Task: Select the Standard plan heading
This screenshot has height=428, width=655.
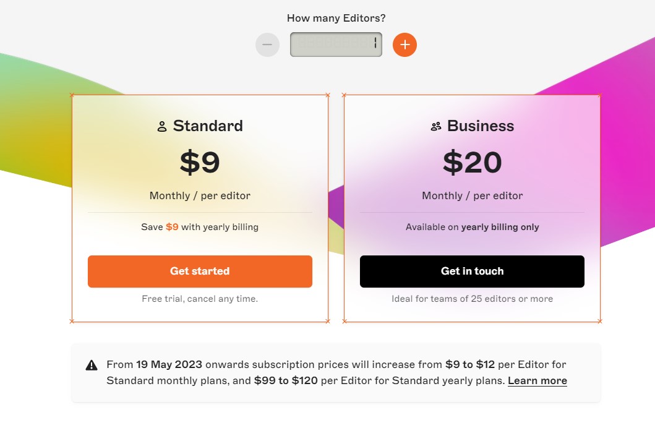Action: coord(208,126)
